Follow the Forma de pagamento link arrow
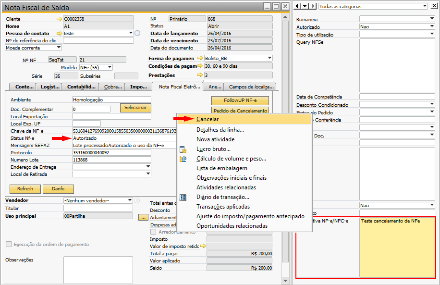This screenshot has height=285, width=440. pos(200,58)
